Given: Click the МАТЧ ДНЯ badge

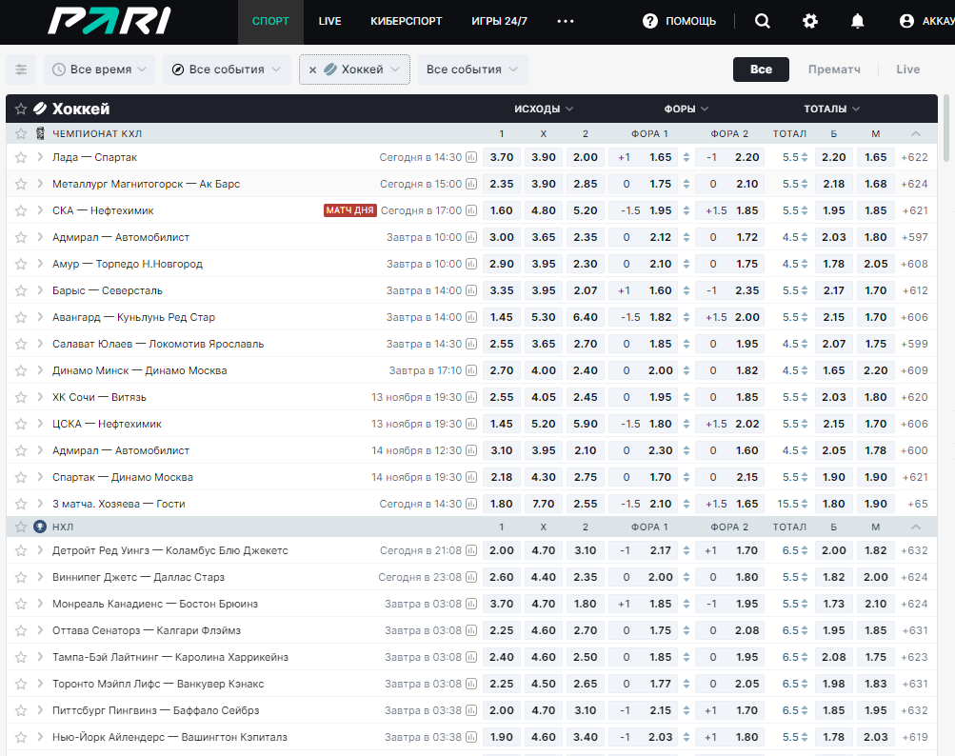Looking at the screenshot, I should click(349, 210).
